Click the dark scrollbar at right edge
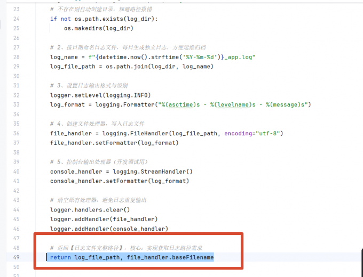Viewport: 363px width, 277px height. coord(362,262)
